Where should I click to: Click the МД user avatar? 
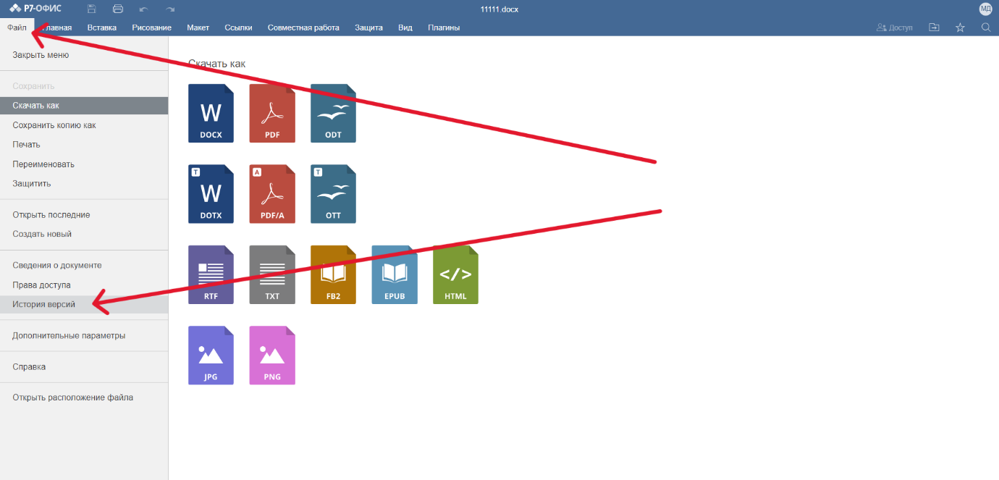coord(985,9)
